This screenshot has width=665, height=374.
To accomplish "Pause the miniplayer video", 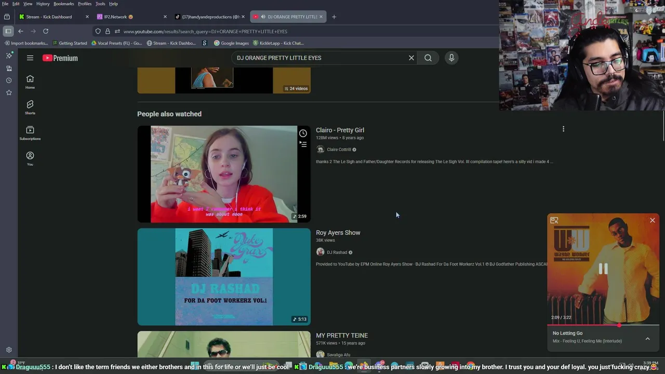I will 603,269.
